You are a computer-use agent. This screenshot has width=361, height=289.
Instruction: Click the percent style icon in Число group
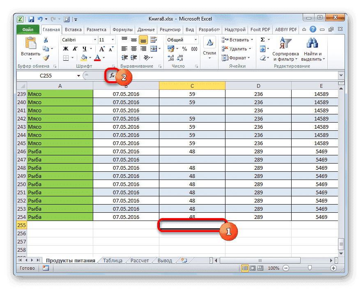click(x=184, y=48)
